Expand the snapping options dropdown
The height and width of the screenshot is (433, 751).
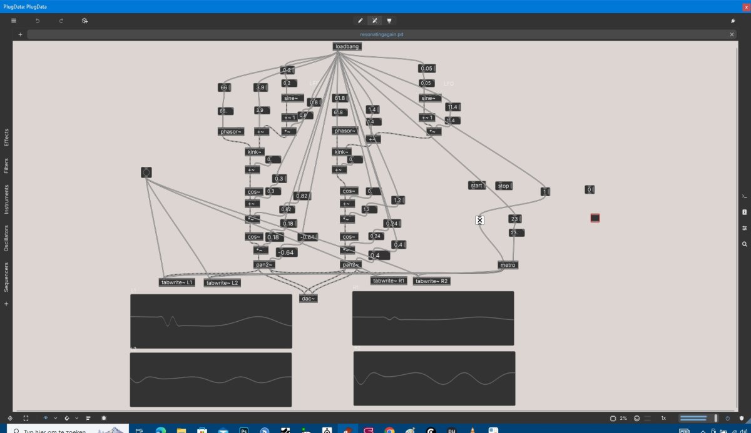point(76,417)
